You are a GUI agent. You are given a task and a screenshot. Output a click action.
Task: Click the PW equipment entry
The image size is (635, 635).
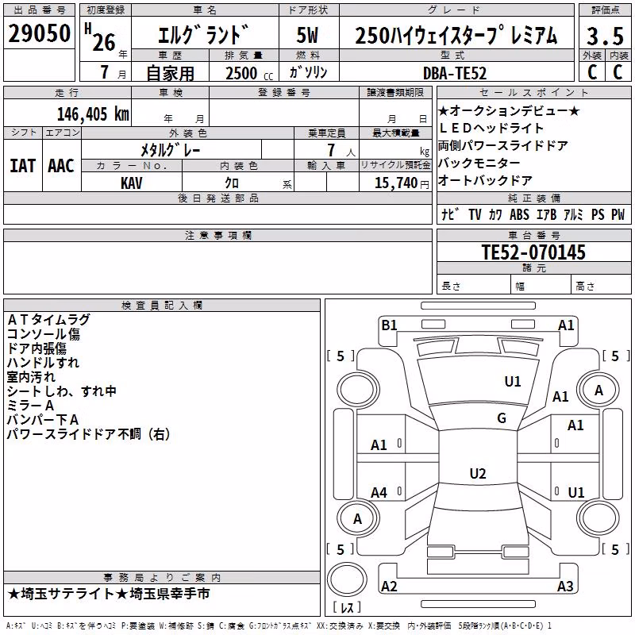[x=618, y=214]
